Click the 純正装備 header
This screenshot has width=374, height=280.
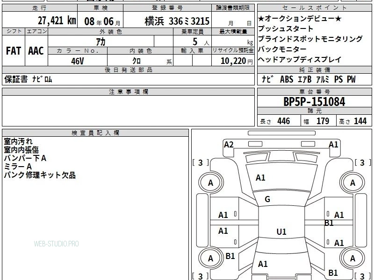(314, 70)
